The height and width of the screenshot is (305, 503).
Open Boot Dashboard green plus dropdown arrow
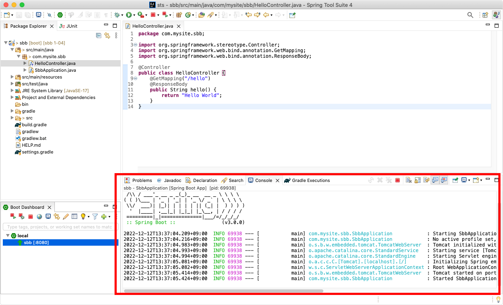pos(109,217)
